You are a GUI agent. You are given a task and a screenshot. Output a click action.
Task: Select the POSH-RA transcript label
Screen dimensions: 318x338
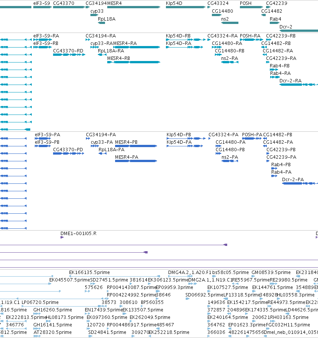coord(250,36)
